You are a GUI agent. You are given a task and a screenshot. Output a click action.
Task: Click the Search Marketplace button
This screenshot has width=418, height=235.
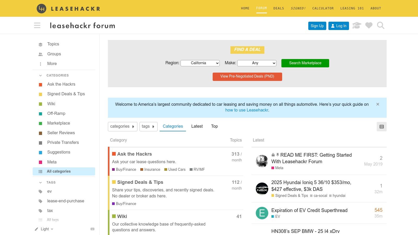point(305,63)
